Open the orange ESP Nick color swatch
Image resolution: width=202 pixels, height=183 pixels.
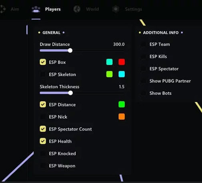pos(122,117)
